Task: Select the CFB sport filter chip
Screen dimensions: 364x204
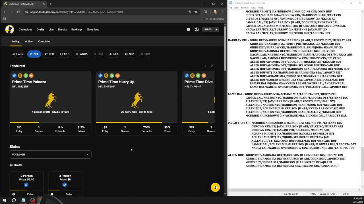Action: pyautogui.click(x=49, y=54)
